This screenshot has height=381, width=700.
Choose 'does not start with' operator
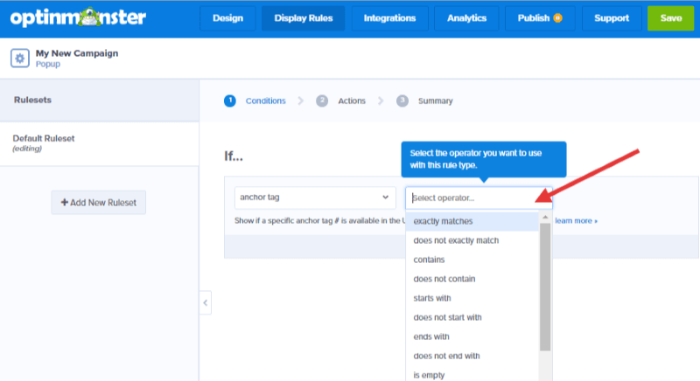[472, 317]
